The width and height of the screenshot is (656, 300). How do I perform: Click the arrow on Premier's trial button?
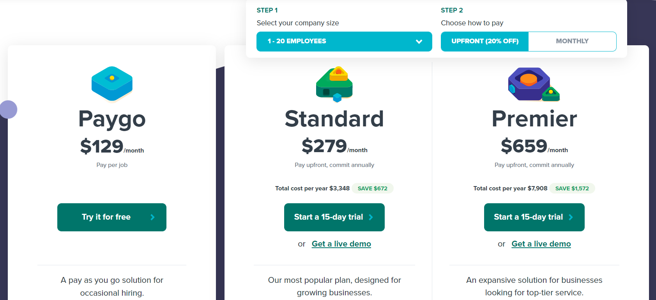[x=571, y=217]
